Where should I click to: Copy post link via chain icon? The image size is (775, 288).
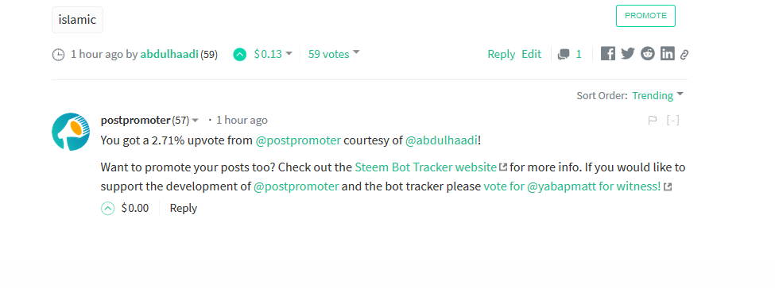[684, 54]
